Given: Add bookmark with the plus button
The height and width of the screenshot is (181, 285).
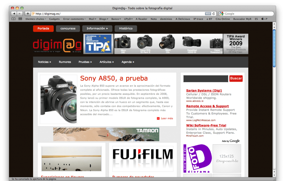Looking at the screenshot, I should [28, 14].
